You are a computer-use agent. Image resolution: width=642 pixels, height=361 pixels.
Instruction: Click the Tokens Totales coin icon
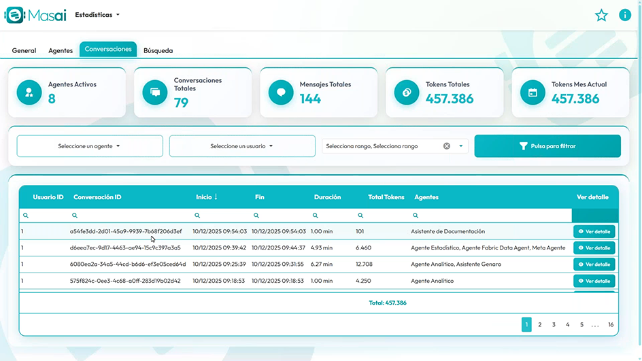407,92
